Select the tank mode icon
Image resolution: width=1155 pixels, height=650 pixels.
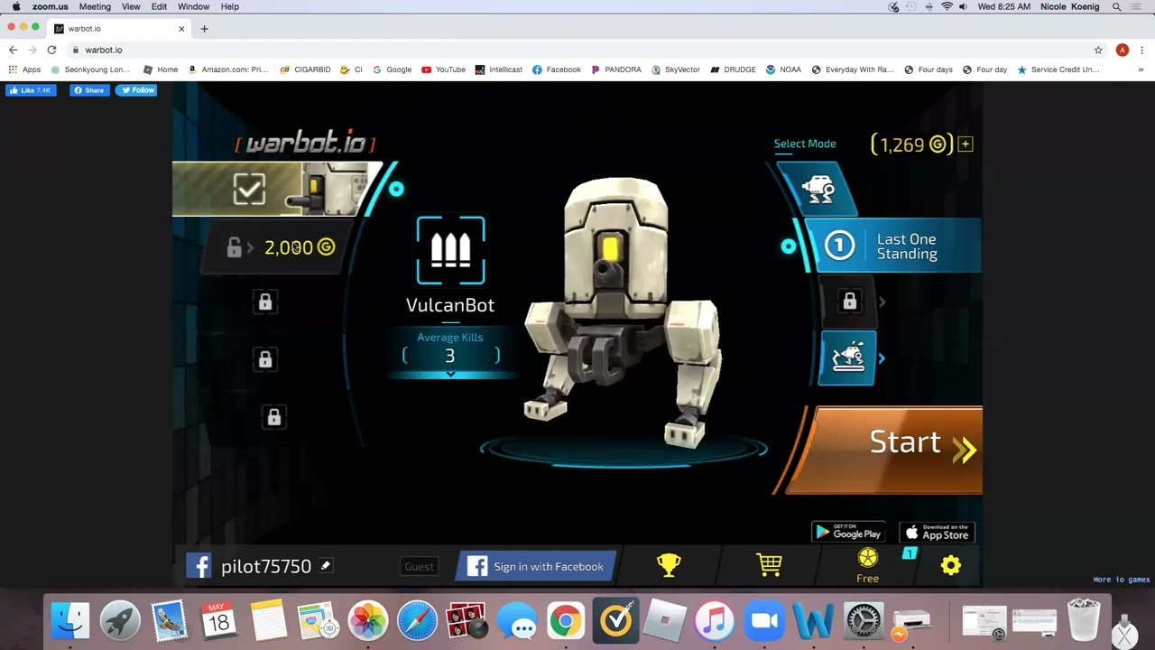pyautogui.click(x=847, y=357)
